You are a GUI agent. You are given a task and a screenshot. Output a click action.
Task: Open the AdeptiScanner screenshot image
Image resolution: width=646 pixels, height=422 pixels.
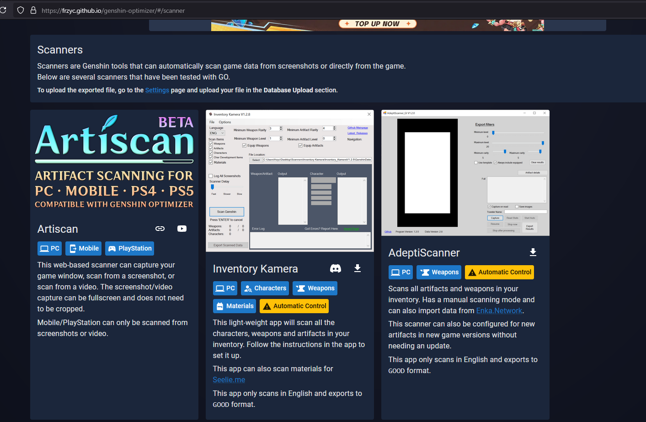point(465,173)
